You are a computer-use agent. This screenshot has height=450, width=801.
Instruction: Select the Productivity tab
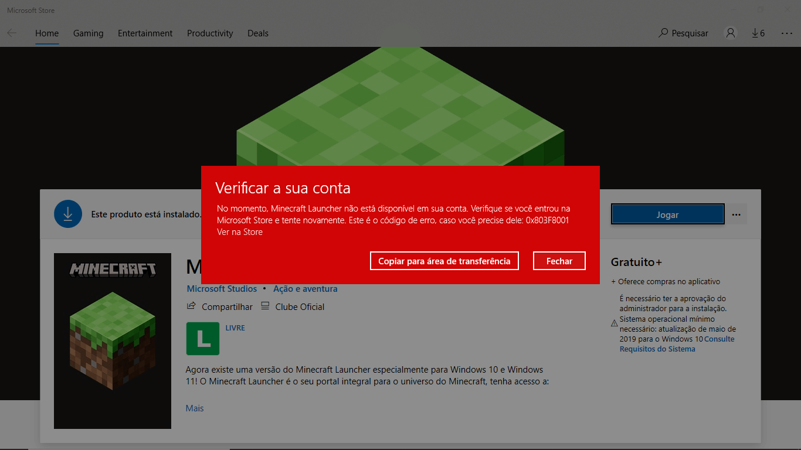(210, 33)
